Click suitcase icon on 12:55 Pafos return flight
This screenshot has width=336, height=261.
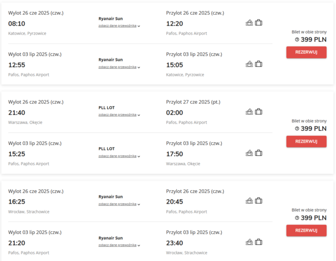click(x=259, y=64)
